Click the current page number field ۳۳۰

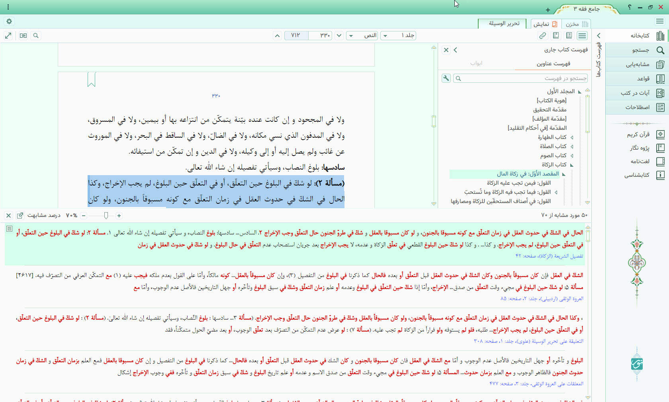(x=321, y=35)
